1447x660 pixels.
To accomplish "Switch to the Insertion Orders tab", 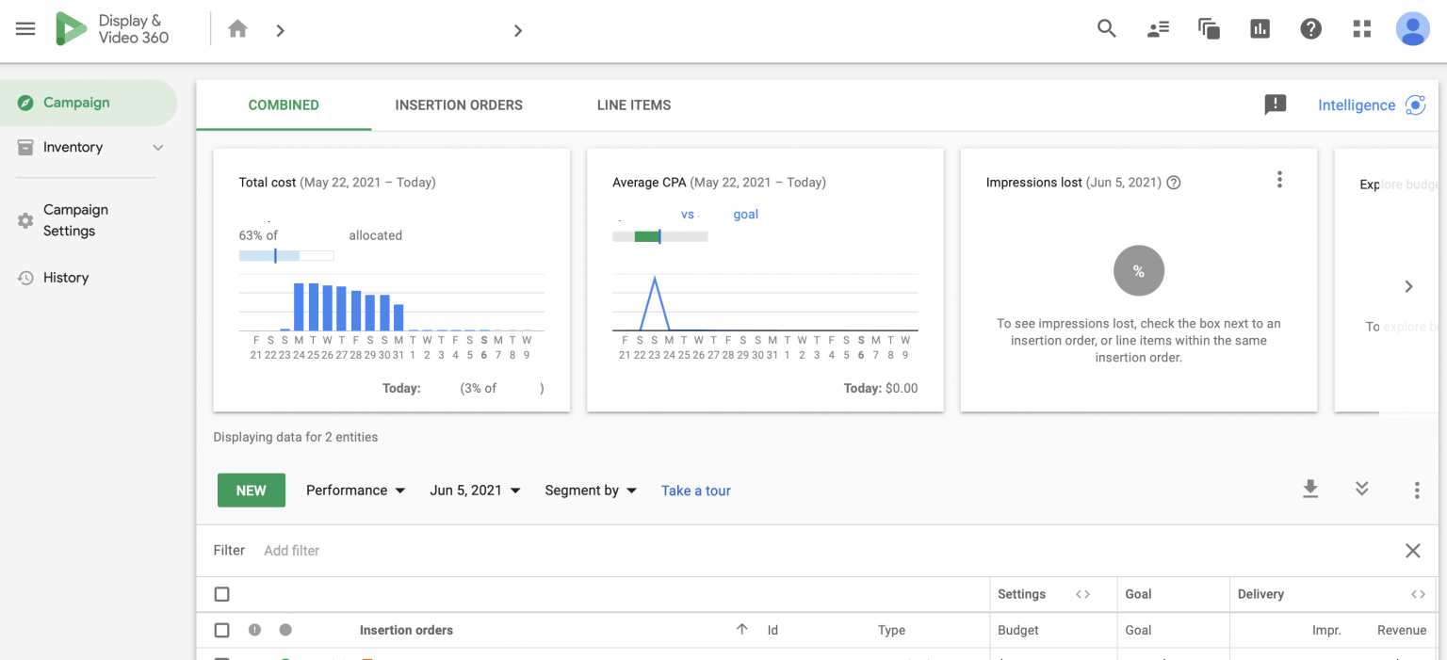I will click(459, 105).
